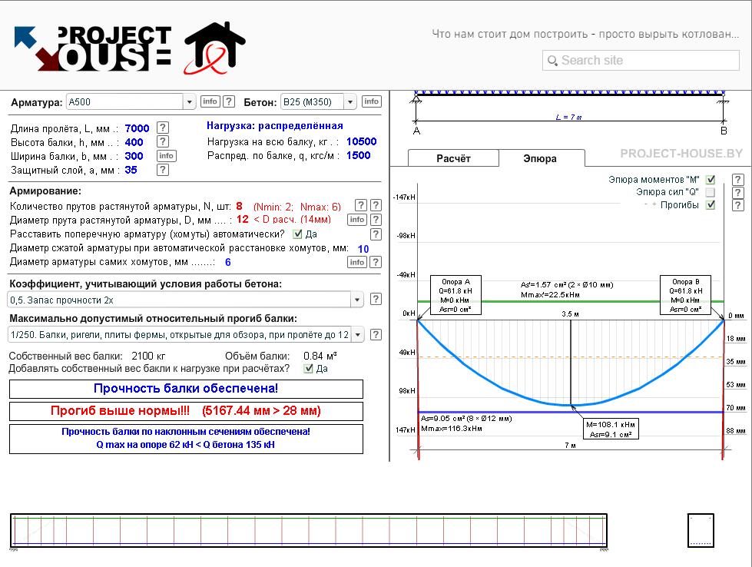Viewport: 752px width, 567px height.
Task: Open help question mark next to Арматура info
Action: [229, 101]
